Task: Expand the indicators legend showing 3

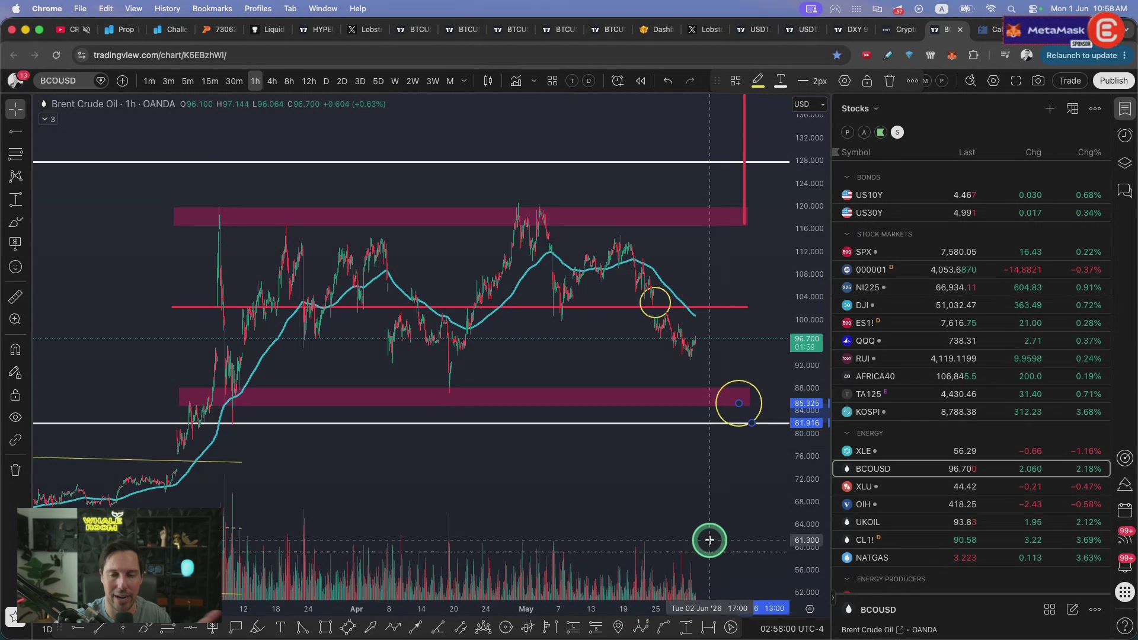Action: 48,120
